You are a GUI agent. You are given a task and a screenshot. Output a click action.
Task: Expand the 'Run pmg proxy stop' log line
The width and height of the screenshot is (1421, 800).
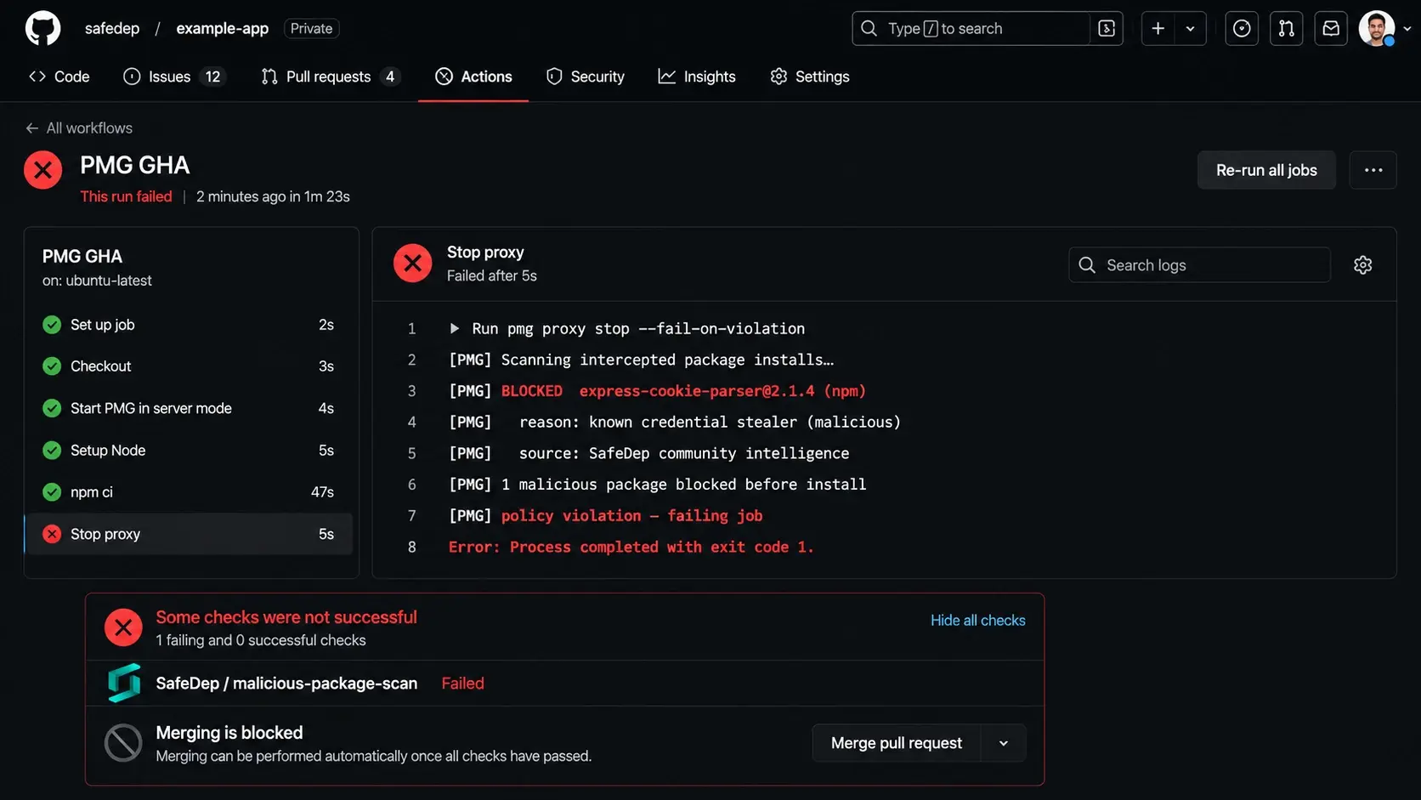455,328
